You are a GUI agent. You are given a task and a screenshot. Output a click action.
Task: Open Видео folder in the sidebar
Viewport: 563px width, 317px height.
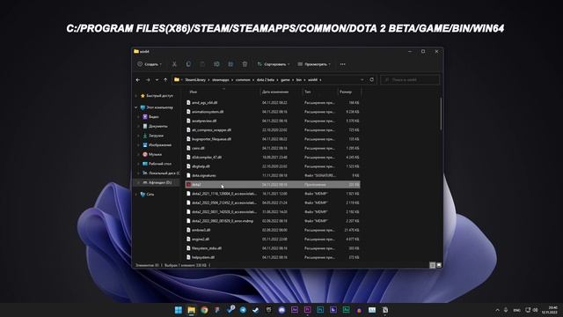click(151, 117)
